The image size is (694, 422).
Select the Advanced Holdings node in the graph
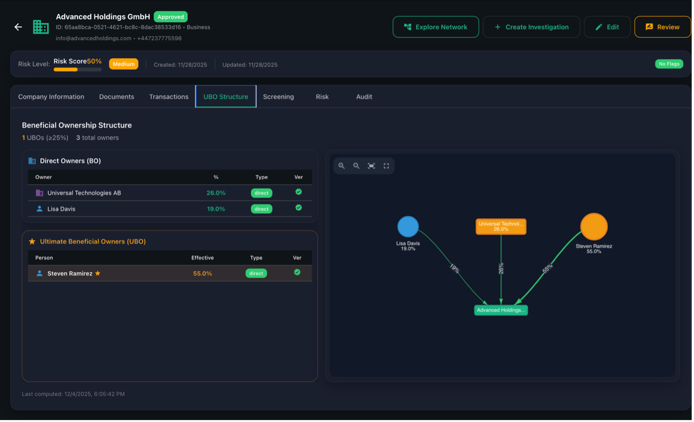coord(501,310)
